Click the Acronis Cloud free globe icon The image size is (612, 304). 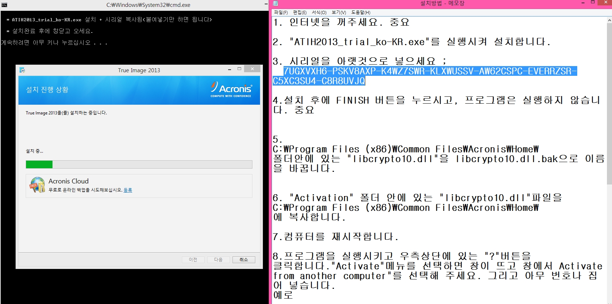(x=37, y=185)
